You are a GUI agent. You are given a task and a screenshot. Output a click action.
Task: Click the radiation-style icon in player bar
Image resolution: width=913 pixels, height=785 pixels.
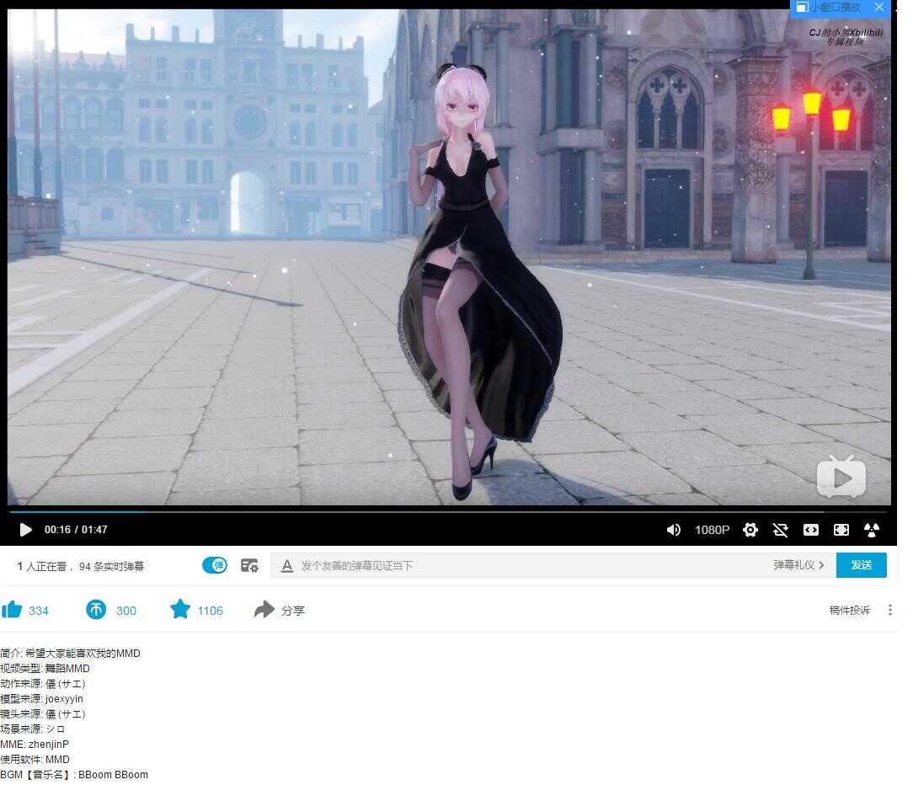coord(872,529)
